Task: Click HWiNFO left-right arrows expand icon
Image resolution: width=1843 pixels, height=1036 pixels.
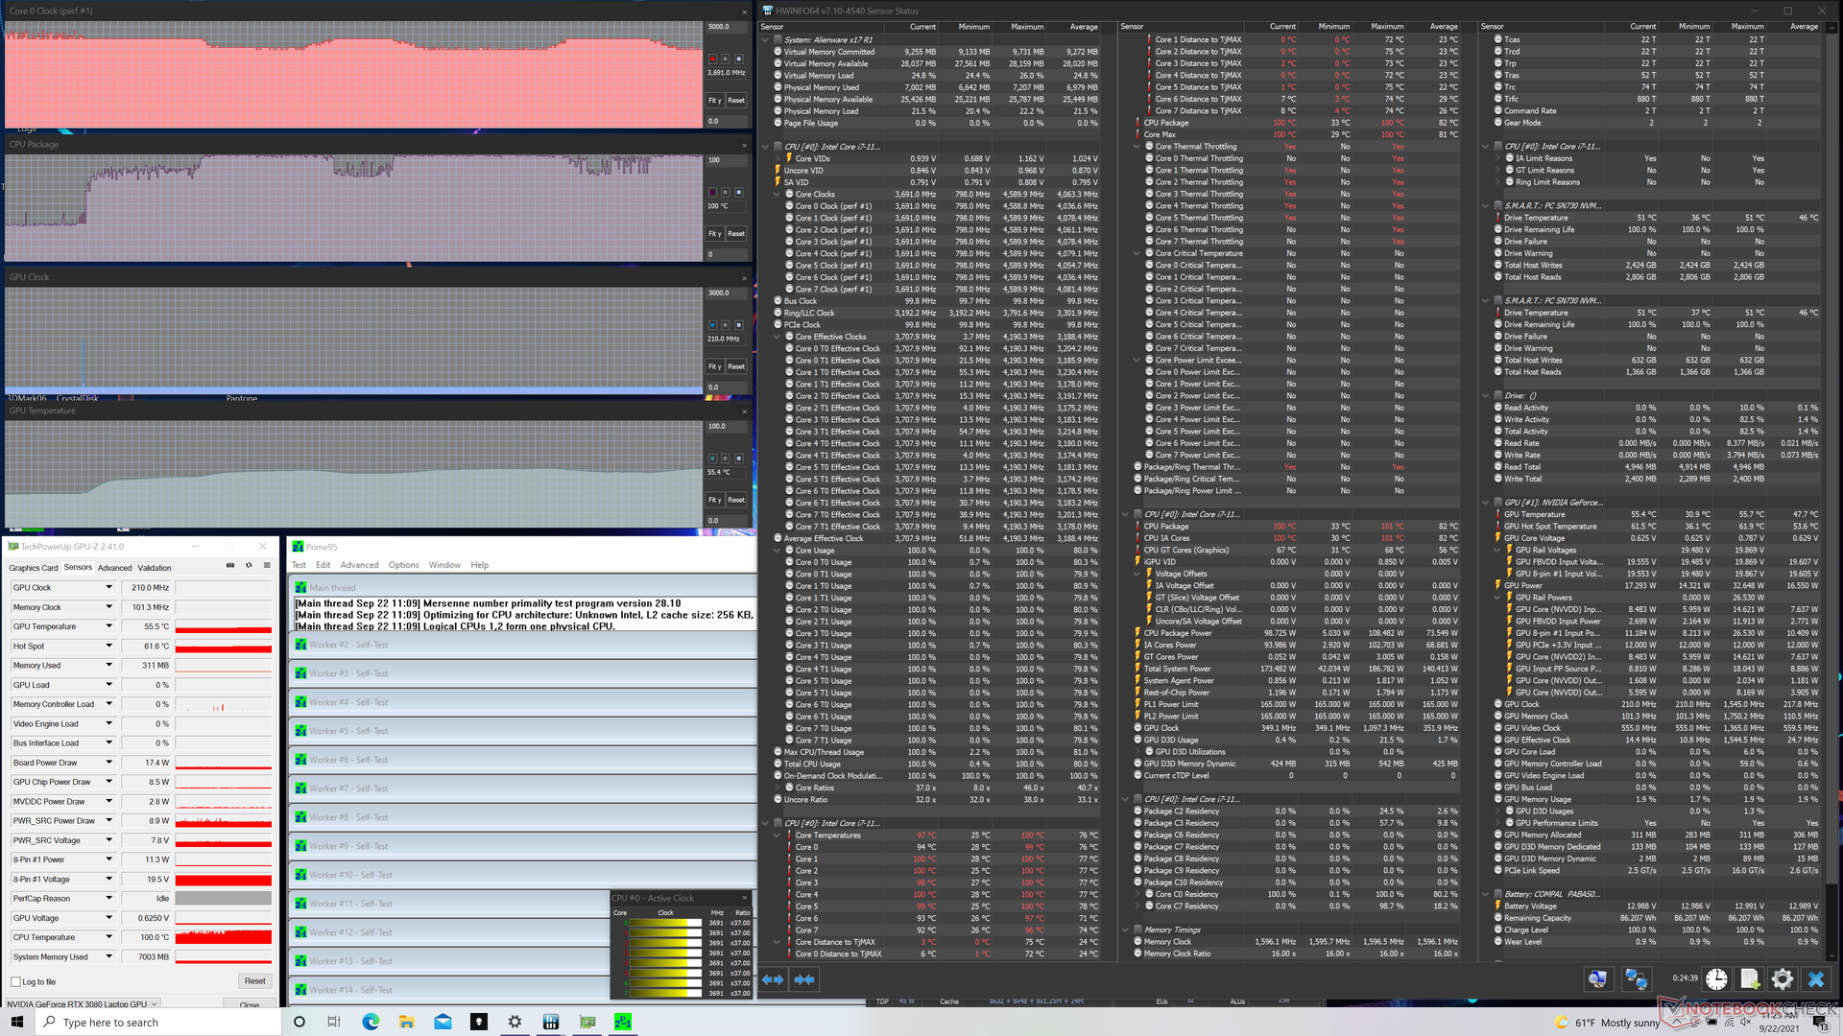Action: [773, 979]
